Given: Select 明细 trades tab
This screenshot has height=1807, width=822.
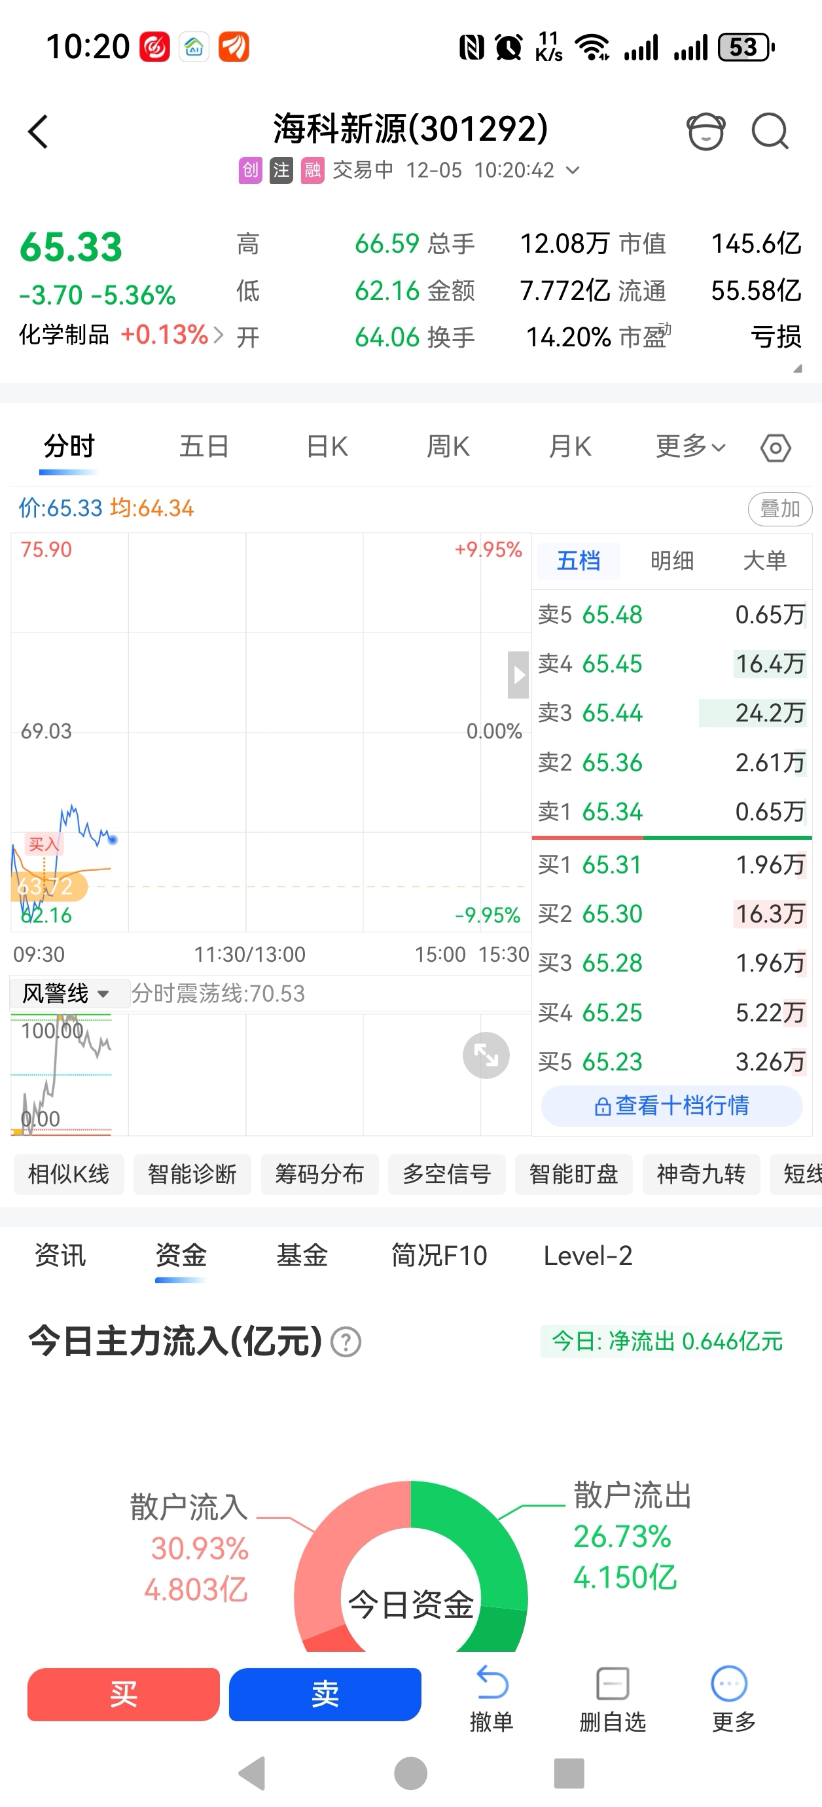Looking at the screenshot, I should pos(672,560).
